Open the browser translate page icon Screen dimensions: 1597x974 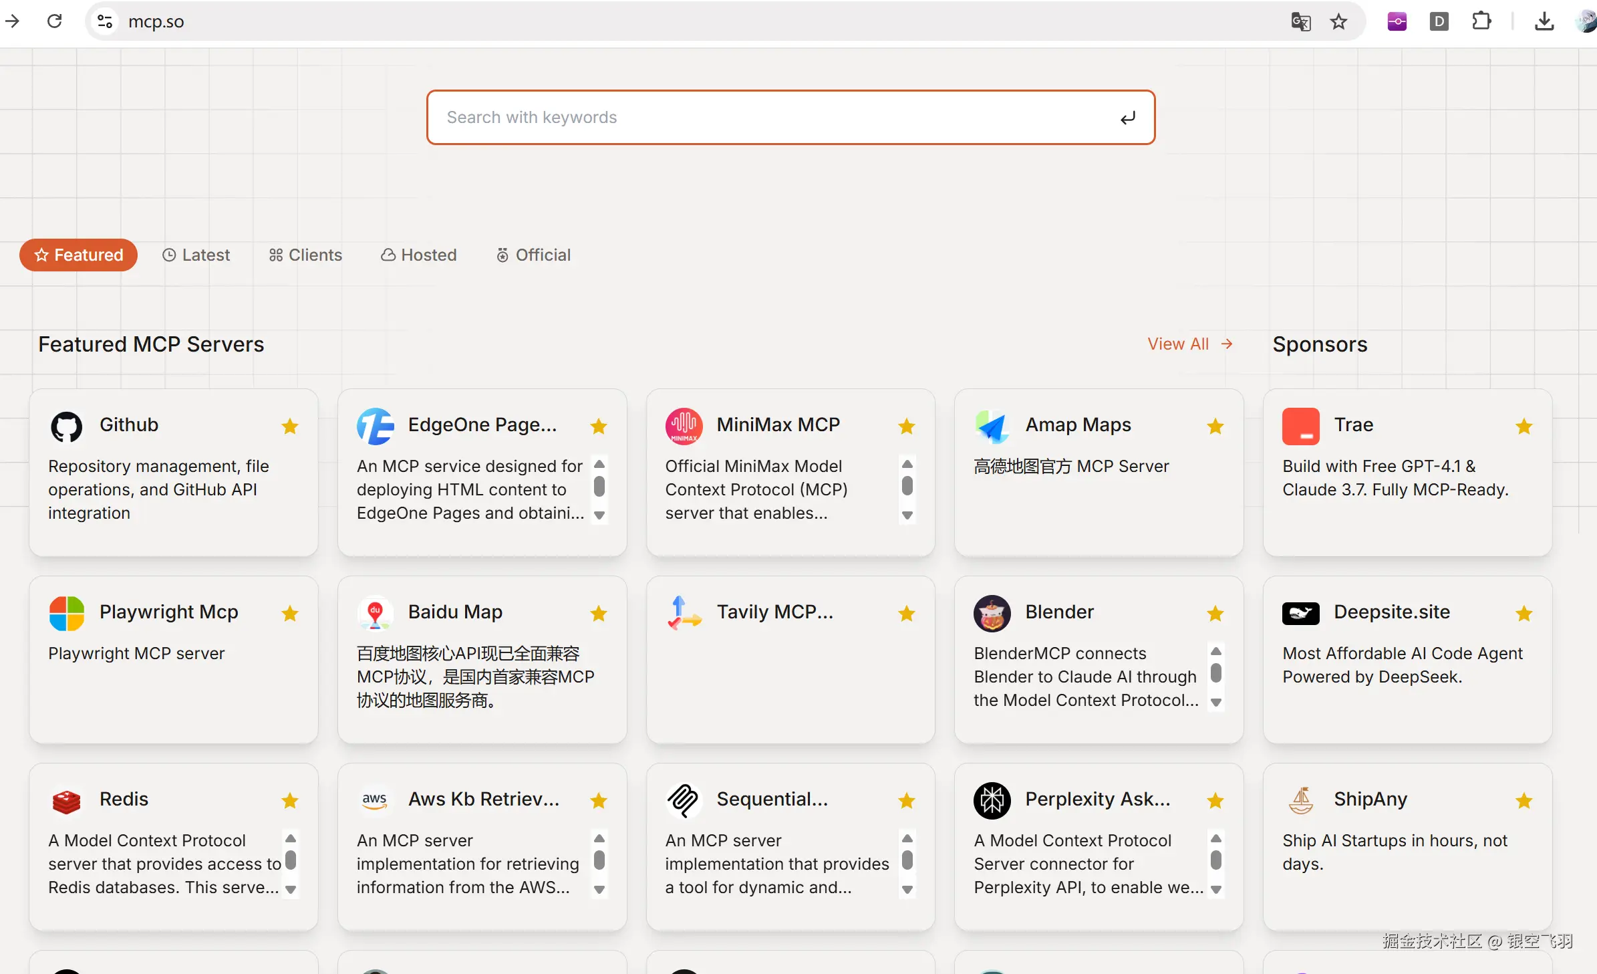pos(1300,22)
